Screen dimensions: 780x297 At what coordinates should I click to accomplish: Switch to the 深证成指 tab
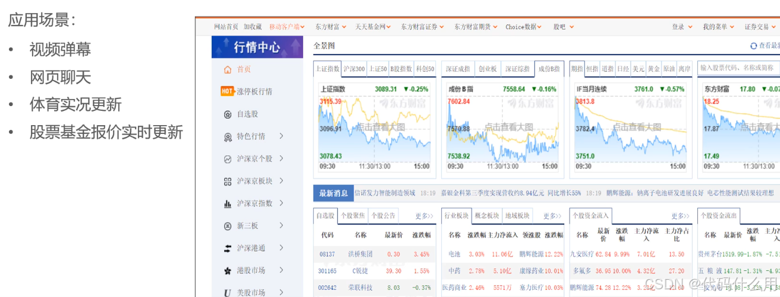coord(458,69)
